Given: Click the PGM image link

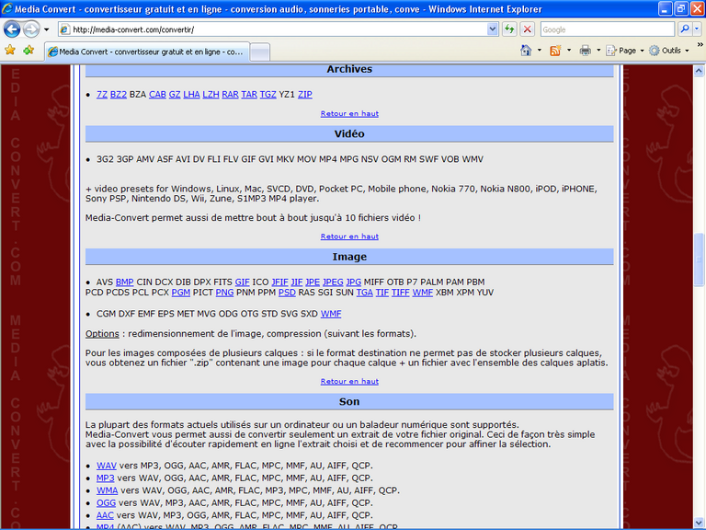Looking at the screenshot, I should [x=180, y=293].
